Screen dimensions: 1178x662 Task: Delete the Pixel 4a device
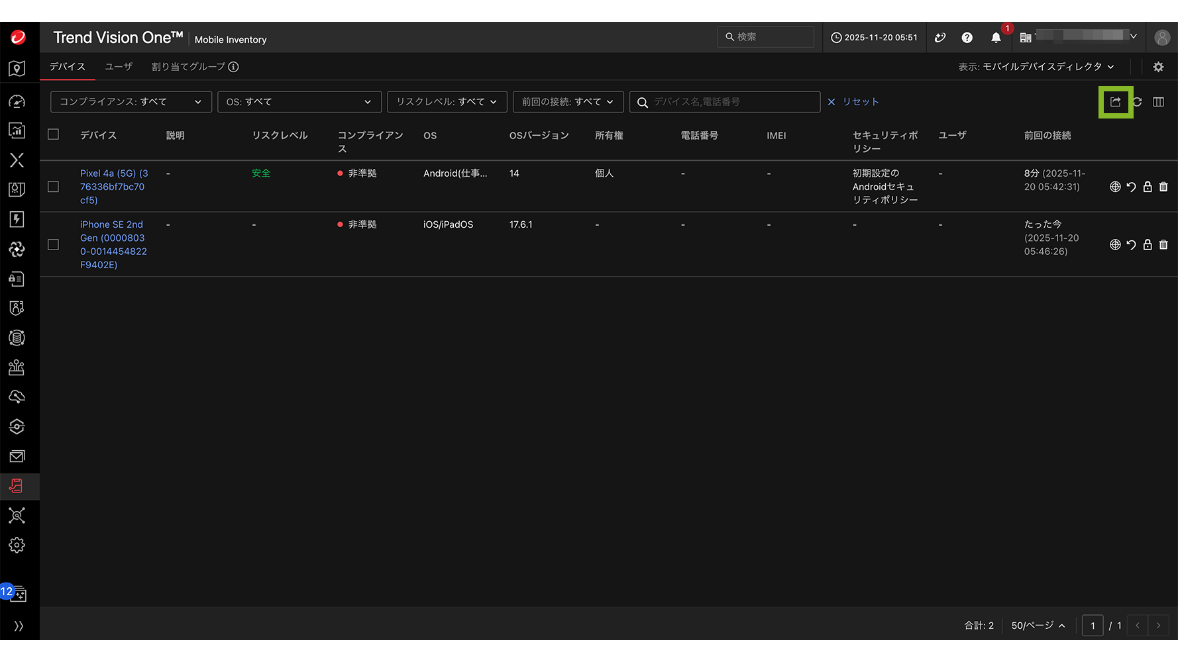point(1163,187)
